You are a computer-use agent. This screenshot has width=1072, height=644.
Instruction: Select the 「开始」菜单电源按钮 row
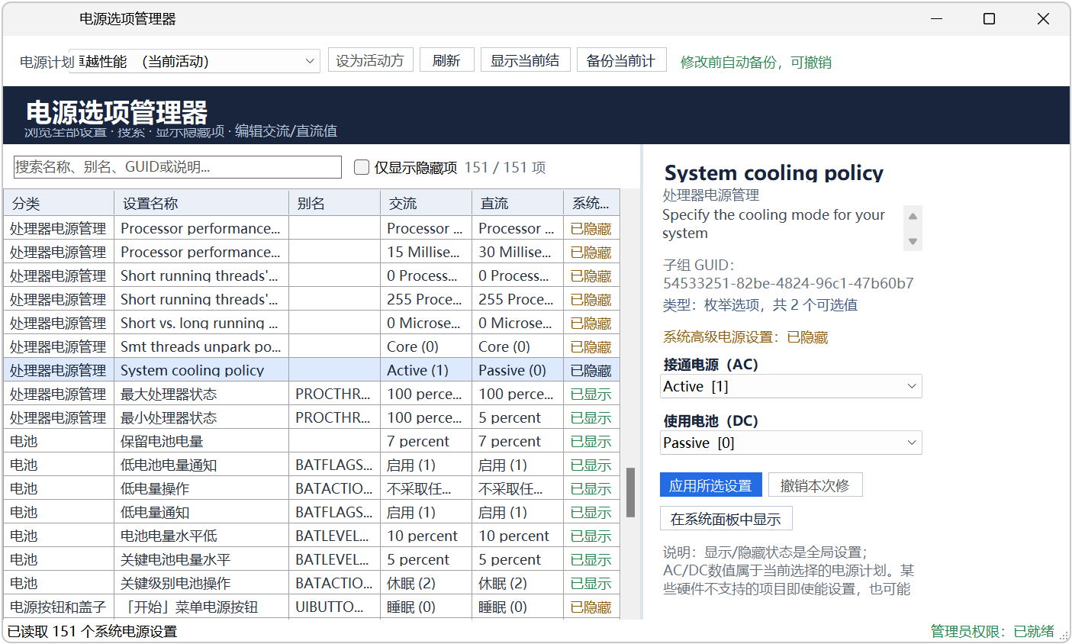[311, 607]
